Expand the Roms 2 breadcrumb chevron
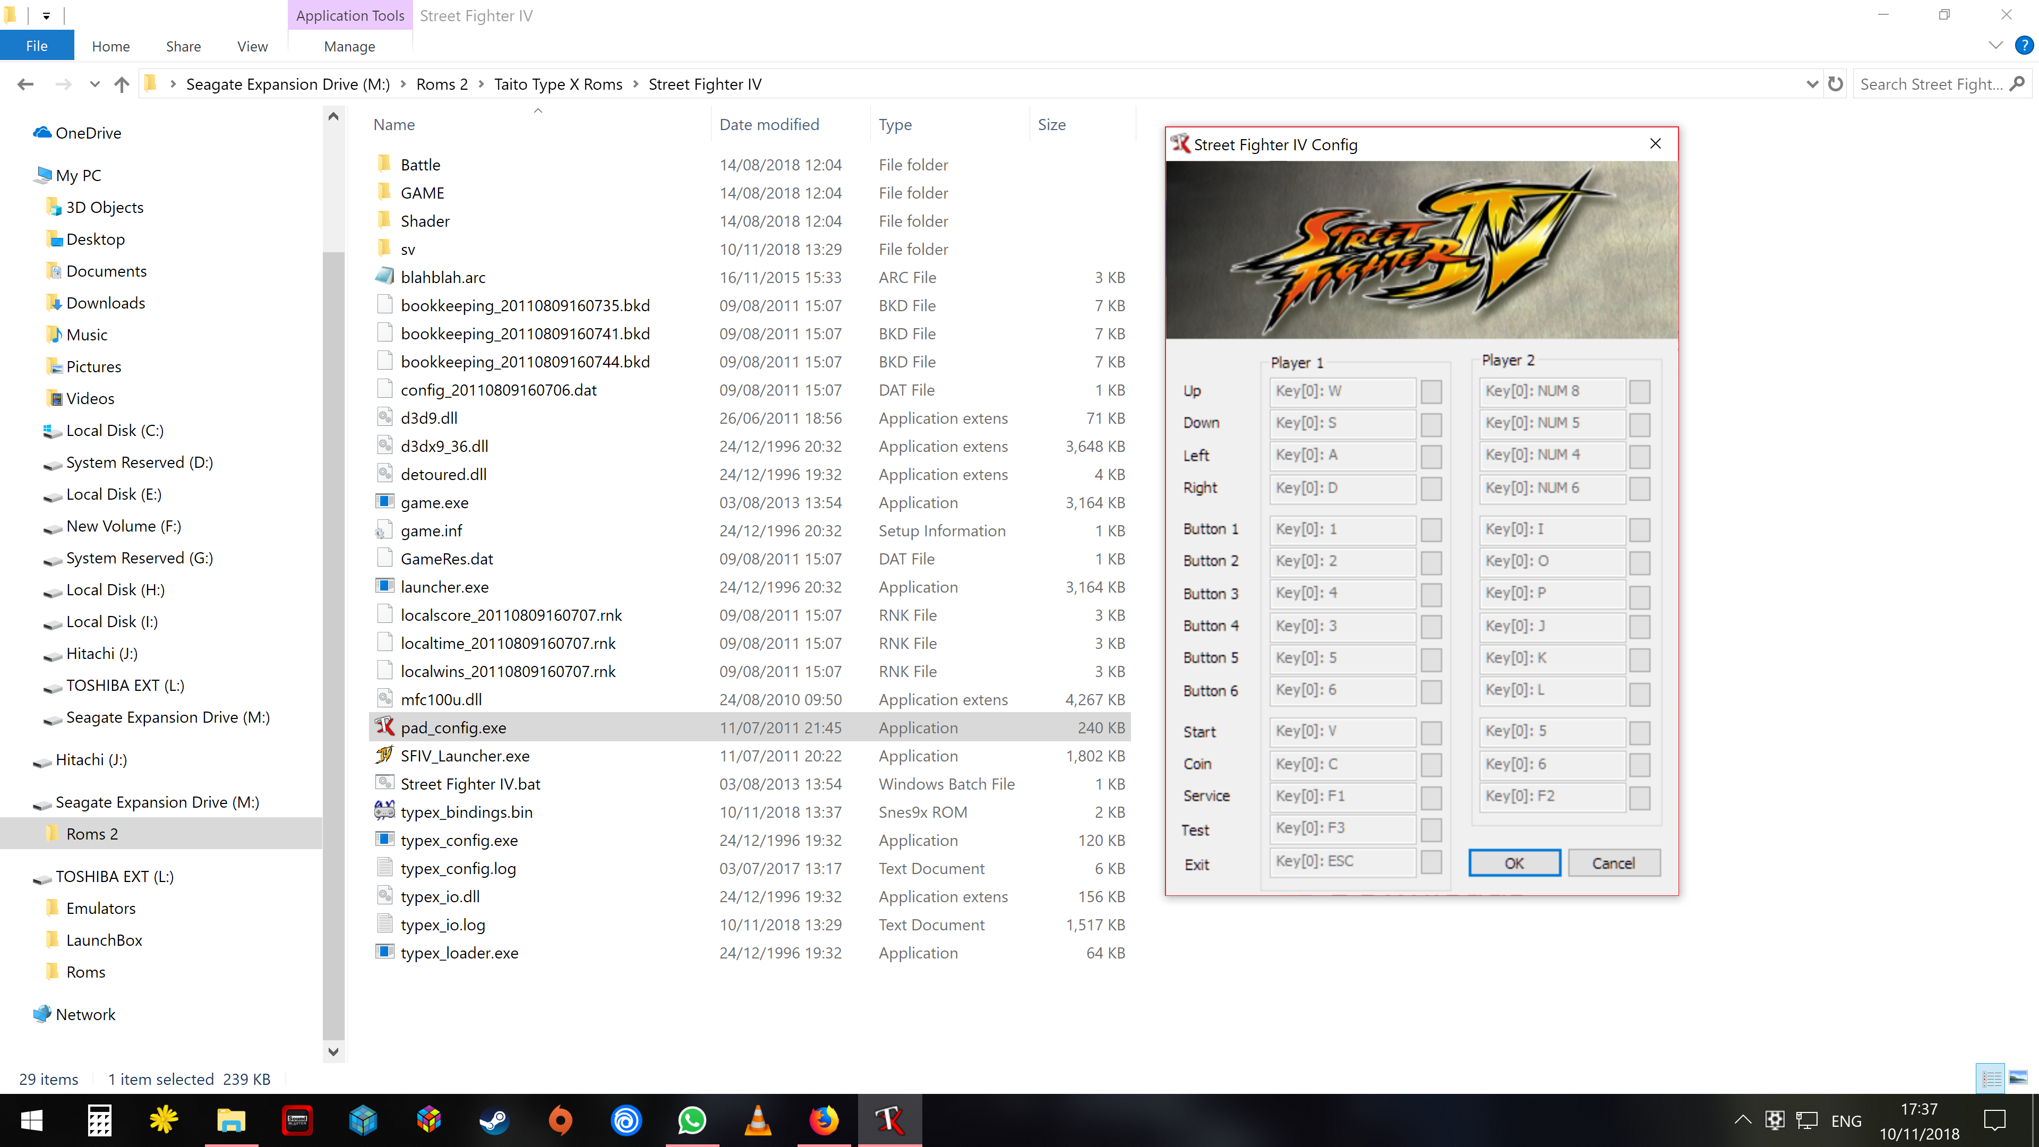The image size is (2039, 1147). (x=481, y=84)
